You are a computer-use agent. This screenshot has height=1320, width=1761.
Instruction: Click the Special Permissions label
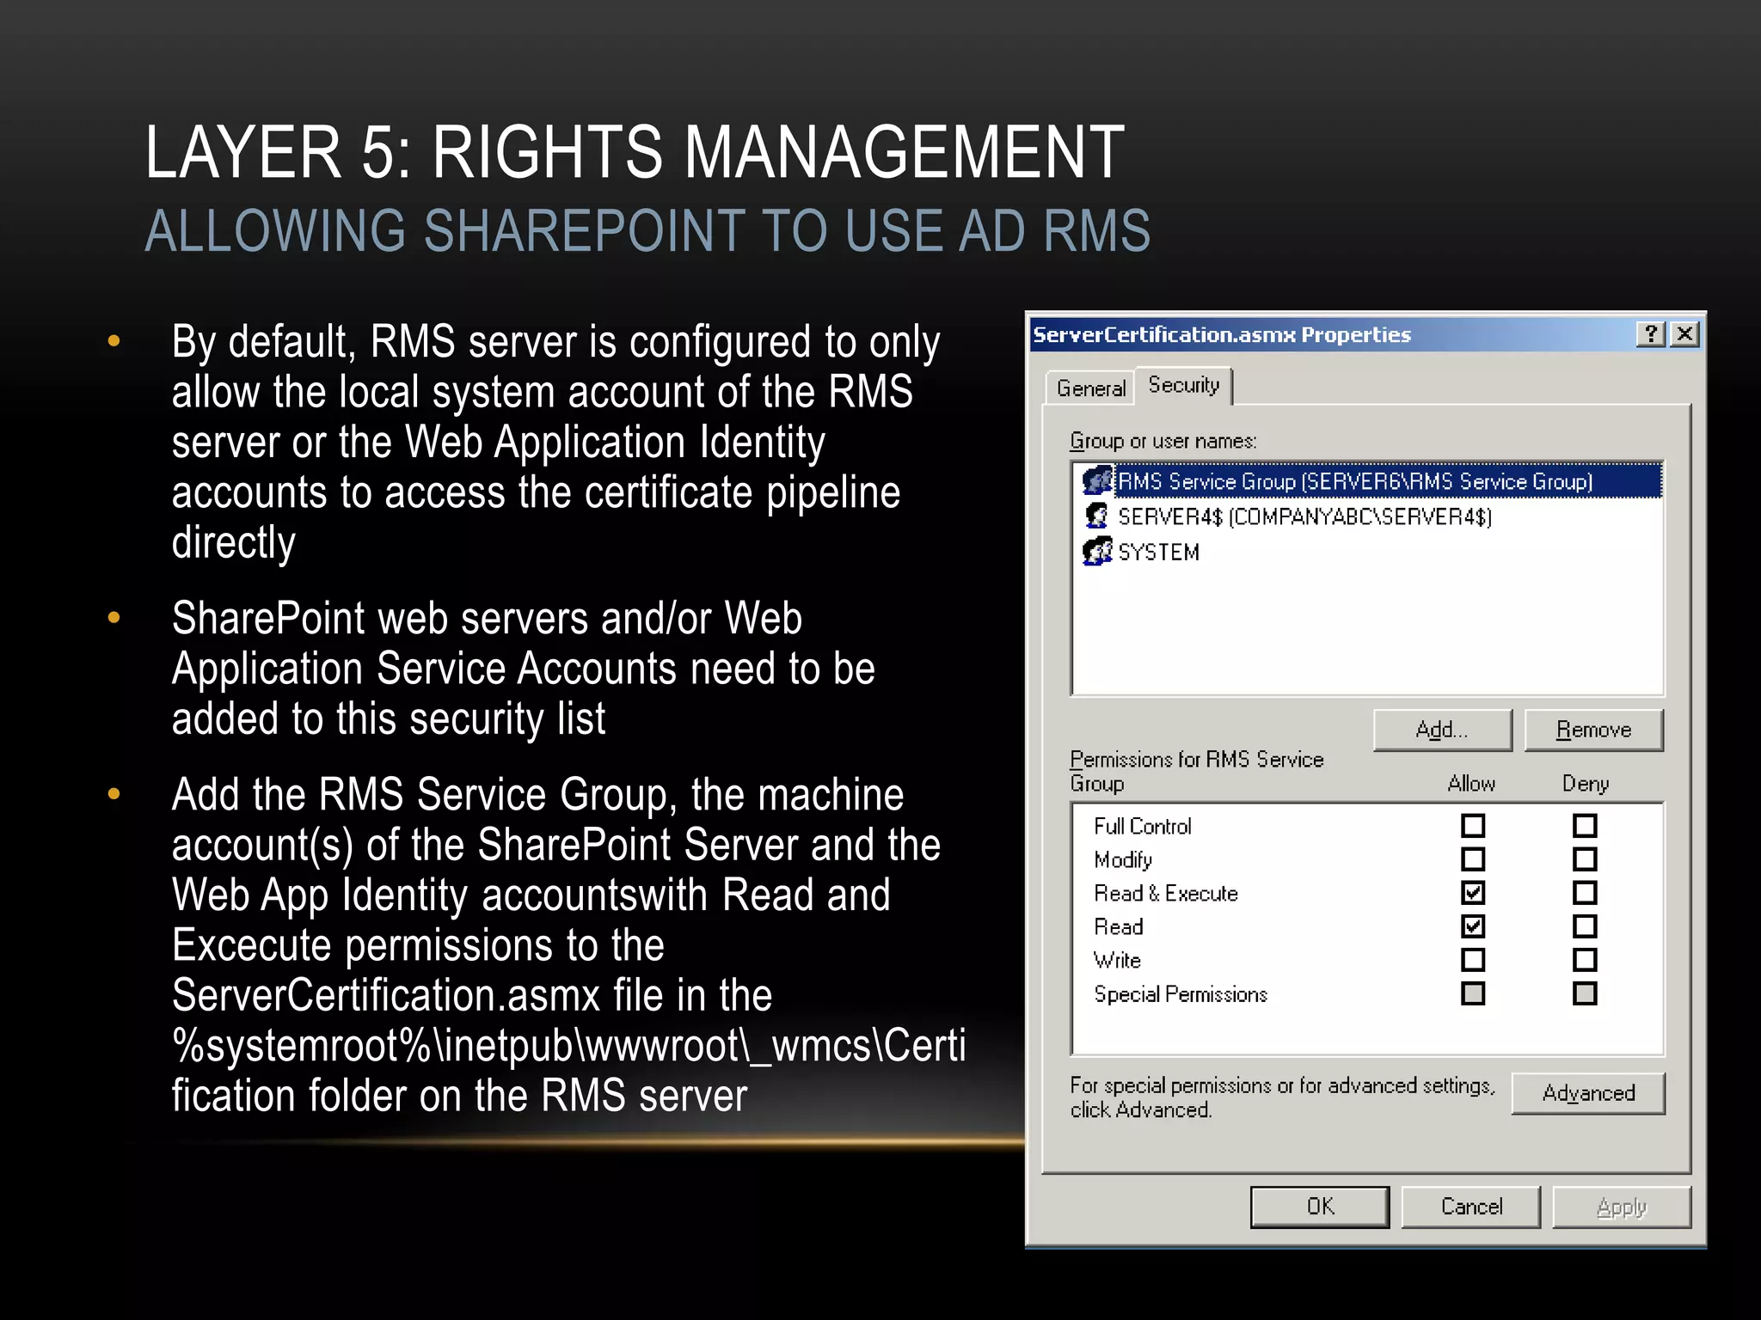point(1181,994)
